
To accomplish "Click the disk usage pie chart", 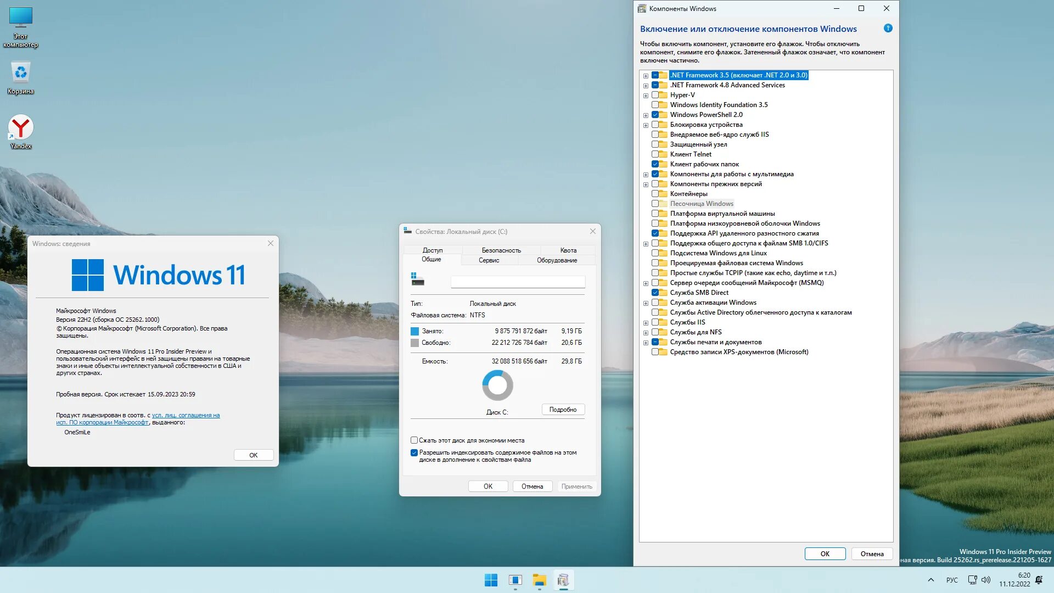I will (x=497, y=385).
